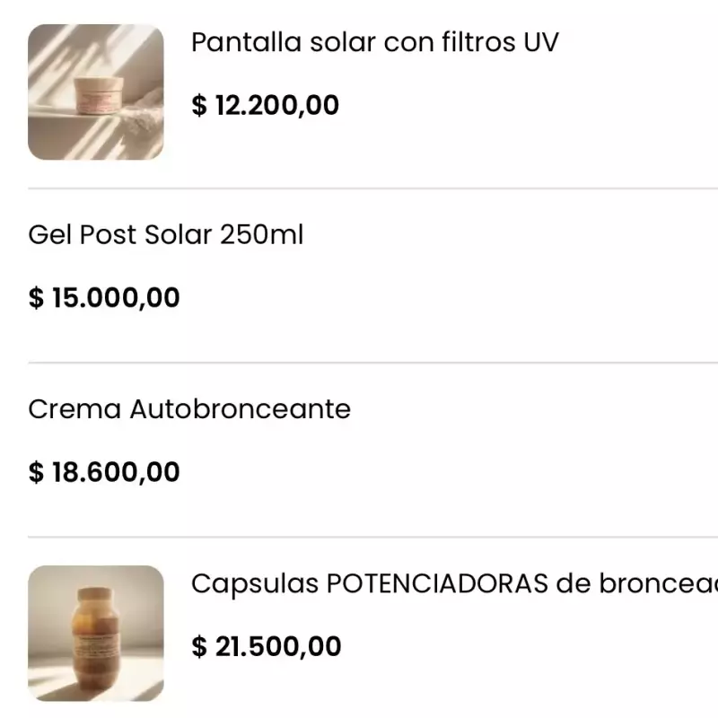Screen dimensions: 718x718
Task: Open the capsule bottle product thumbnail
Action: (96, 633)
